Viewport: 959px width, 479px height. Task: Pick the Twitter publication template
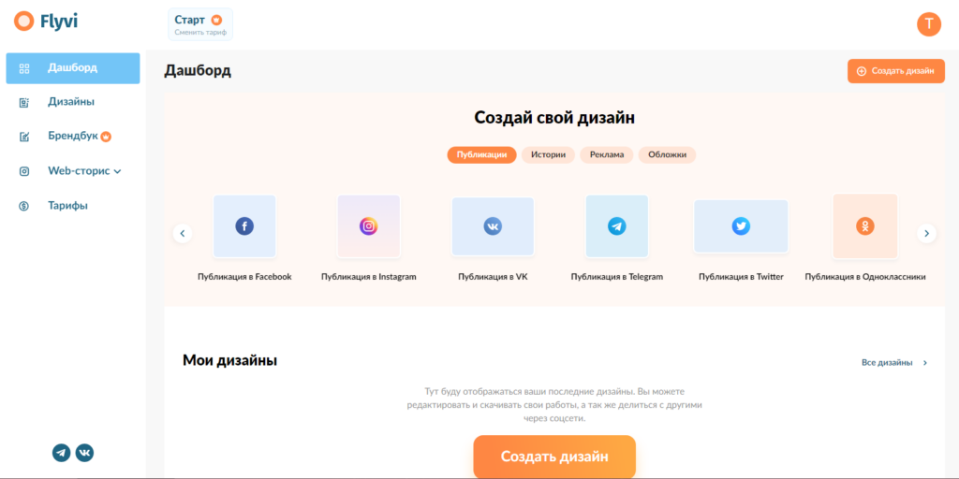coord(741,226)
